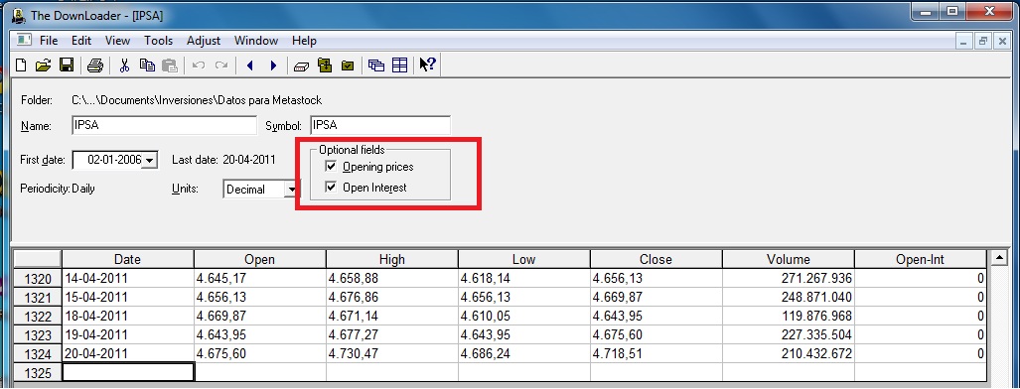Click date cell 18-04-2011

[x=127, y=317]
